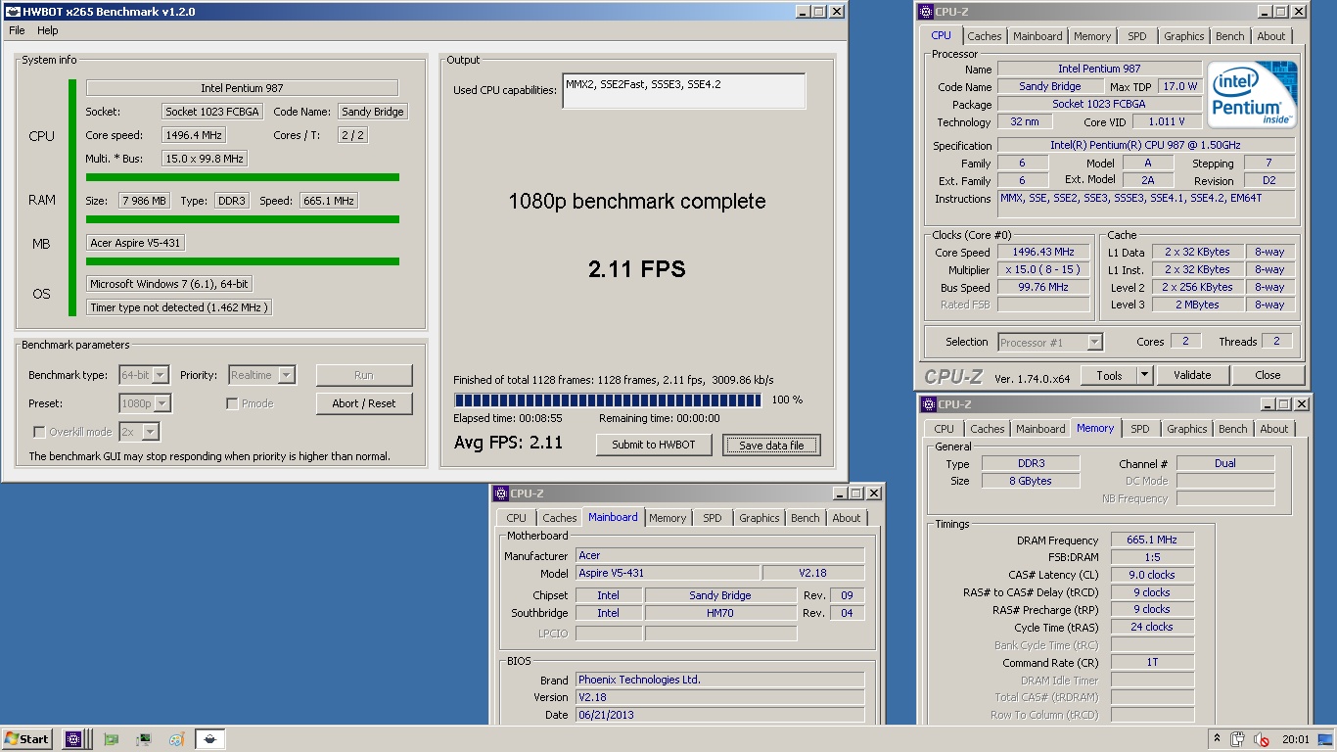This screenshot has width=1337, height=752.
Task: Click the Abort / Reset button
Action: [x=364, y=403]
